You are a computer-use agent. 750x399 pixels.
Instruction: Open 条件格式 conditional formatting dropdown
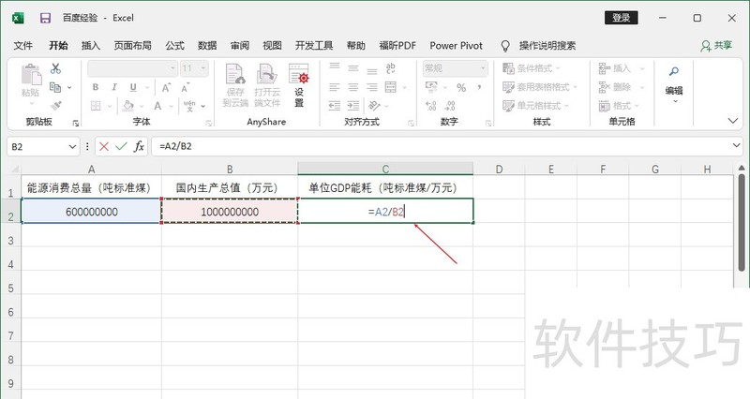[x=532, y=68]
